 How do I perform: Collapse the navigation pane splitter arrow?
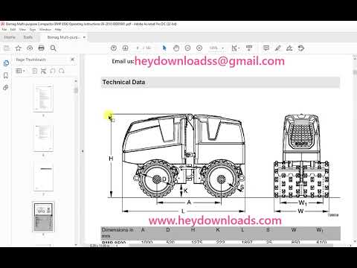pos(83,151)
